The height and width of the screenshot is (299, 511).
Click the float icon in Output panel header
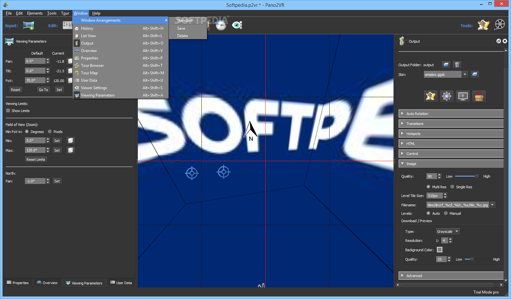coord(499,41)
